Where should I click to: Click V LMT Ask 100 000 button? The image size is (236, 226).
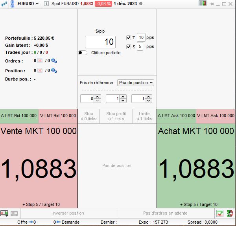pyautogui.click(x=216, y=116)
